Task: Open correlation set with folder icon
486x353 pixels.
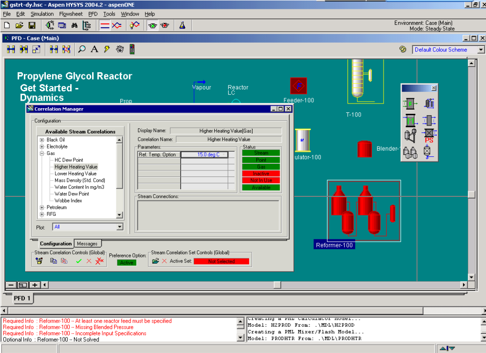Action: (155, 261)
